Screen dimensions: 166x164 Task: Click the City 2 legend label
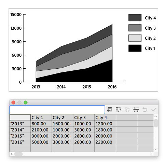tap(150, 38)
